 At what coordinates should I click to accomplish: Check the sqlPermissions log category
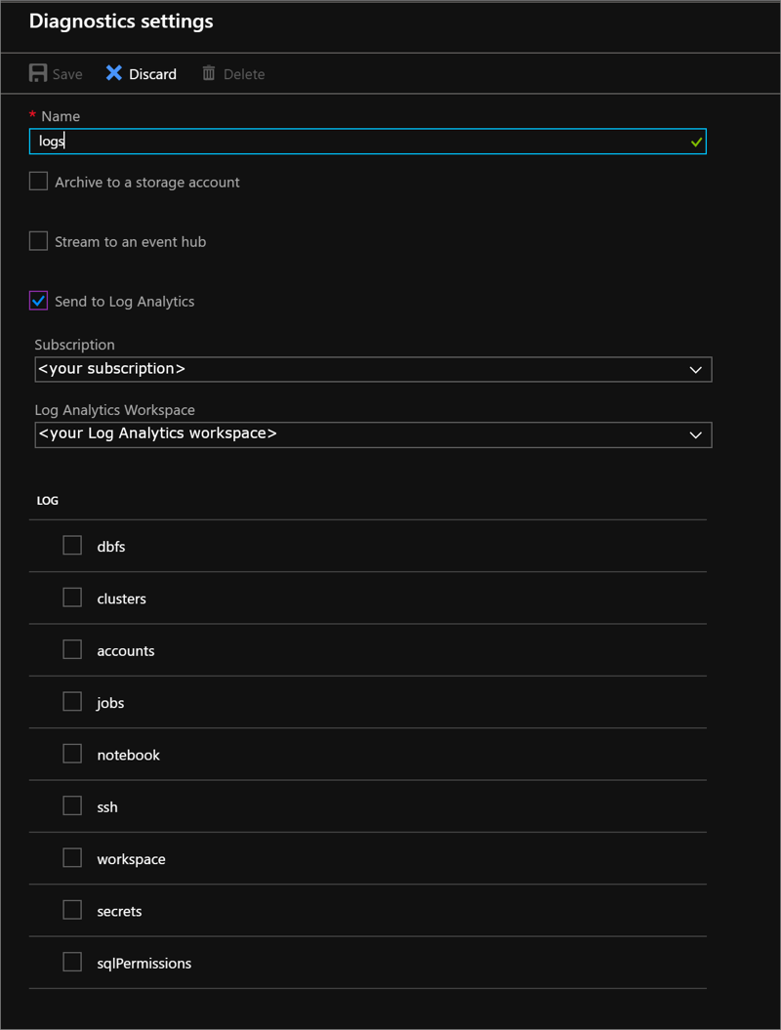(72, 962)
